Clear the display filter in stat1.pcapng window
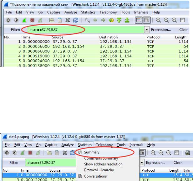Viewport: 193px width, 181px height. point(178,163)
